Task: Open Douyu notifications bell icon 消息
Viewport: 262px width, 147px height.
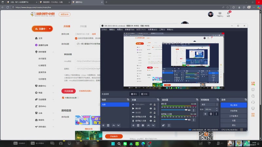Action: [x=228, y=14]
